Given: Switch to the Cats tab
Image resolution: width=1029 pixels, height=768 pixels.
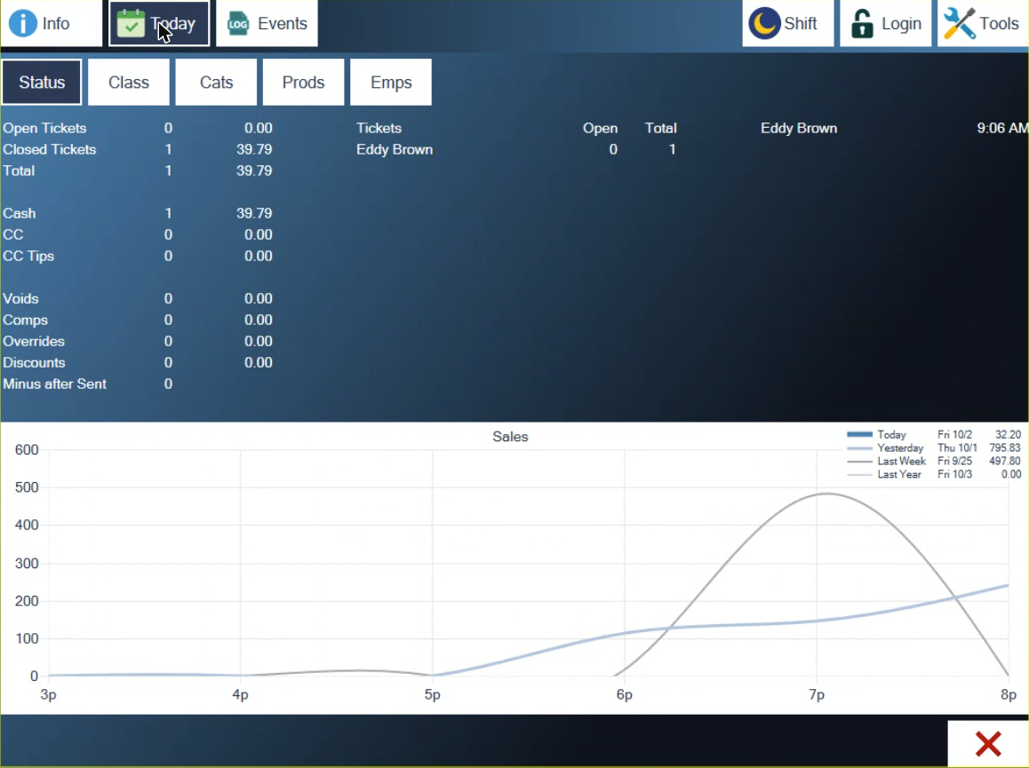Looking at the screenshot, I should coord(216,82).
